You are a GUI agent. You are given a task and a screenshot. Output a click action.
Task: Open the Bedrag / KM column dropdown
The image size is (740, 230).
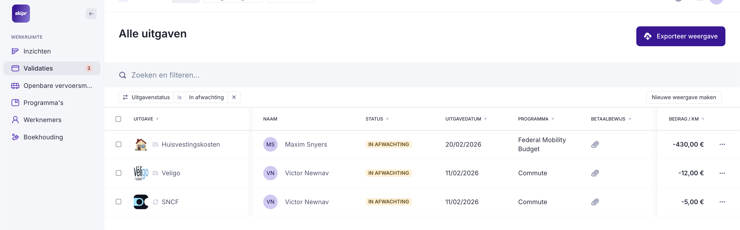(703, 119)
